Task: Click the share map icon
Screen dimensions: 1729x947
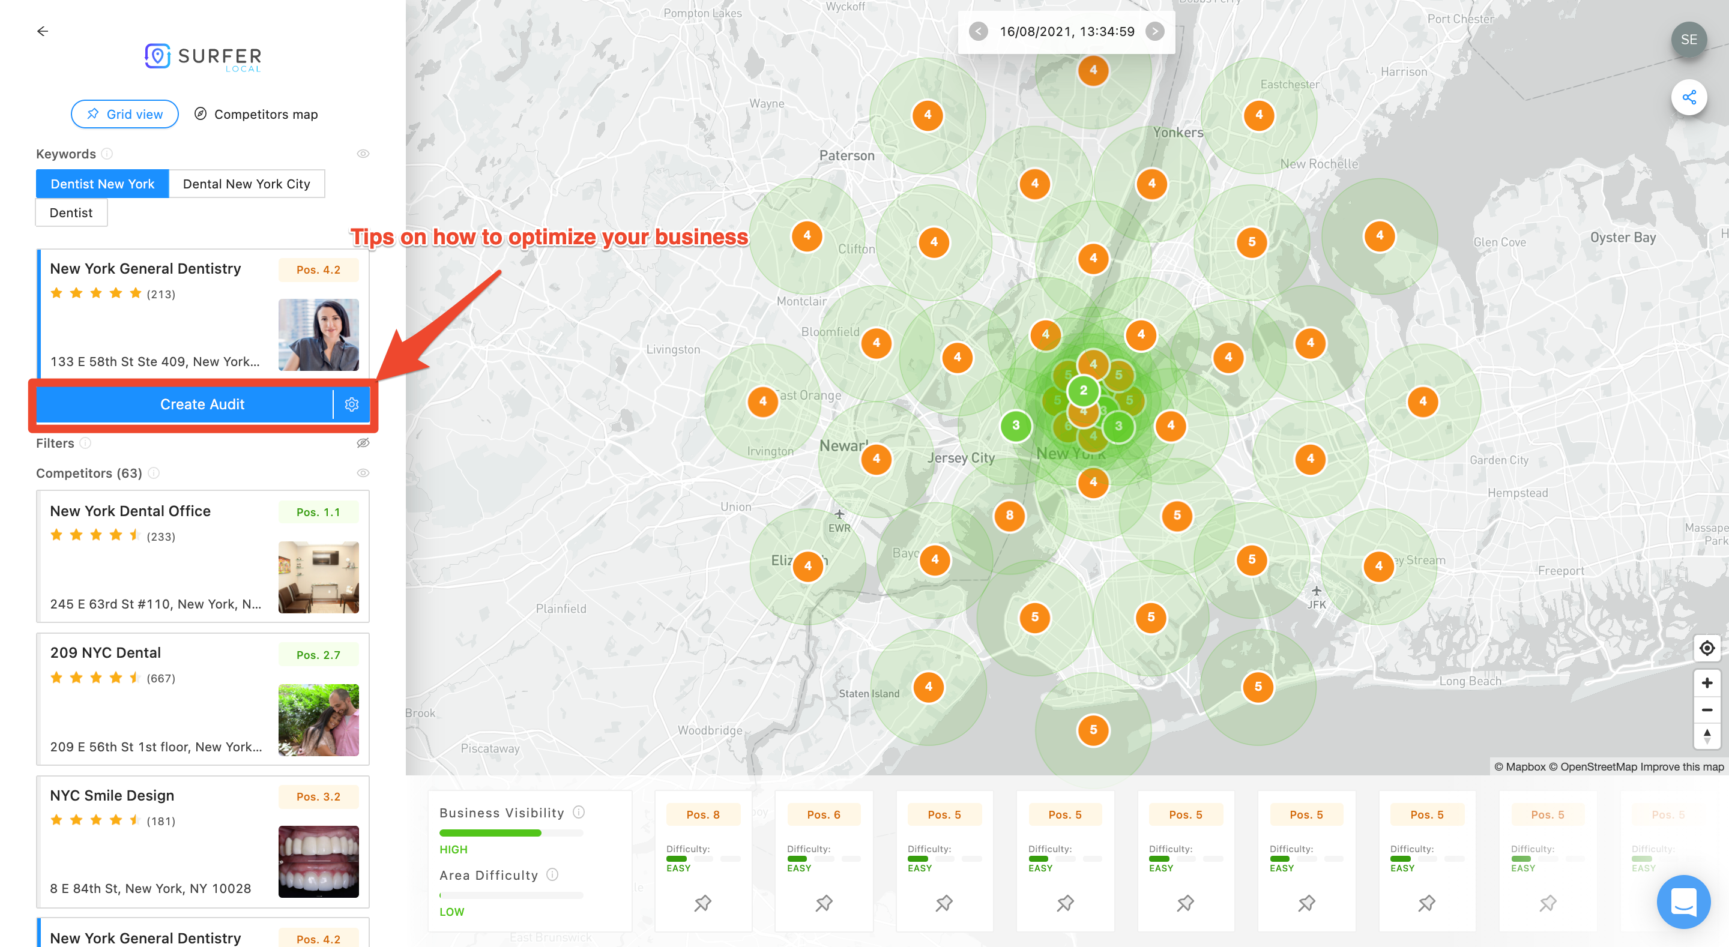Action: click(x=1689, y=98)
